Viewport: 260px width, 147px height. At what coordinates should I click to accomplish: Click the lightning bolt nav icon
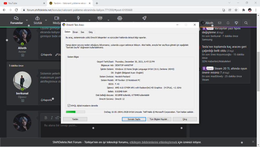point(78,18)
